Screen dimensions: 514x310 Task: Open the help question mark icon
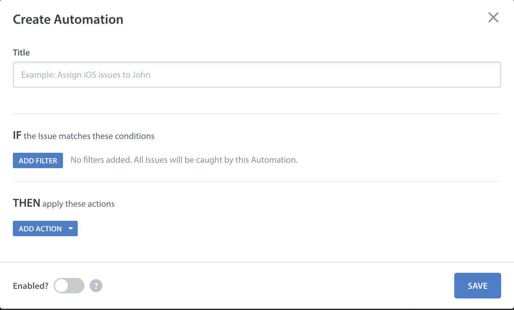click(96, 286)
